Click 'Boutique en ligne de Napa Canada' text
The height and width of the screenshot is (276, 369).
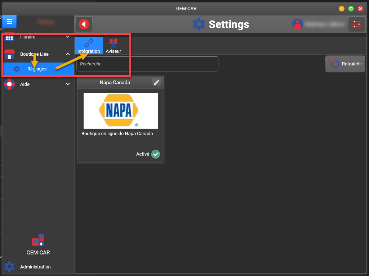(117, 134)
